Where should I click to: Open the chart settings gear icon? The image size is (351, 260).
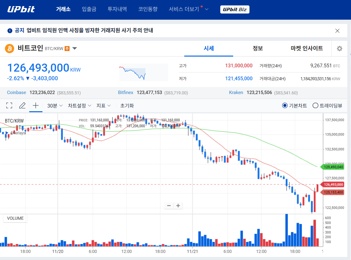coord(339,49)
